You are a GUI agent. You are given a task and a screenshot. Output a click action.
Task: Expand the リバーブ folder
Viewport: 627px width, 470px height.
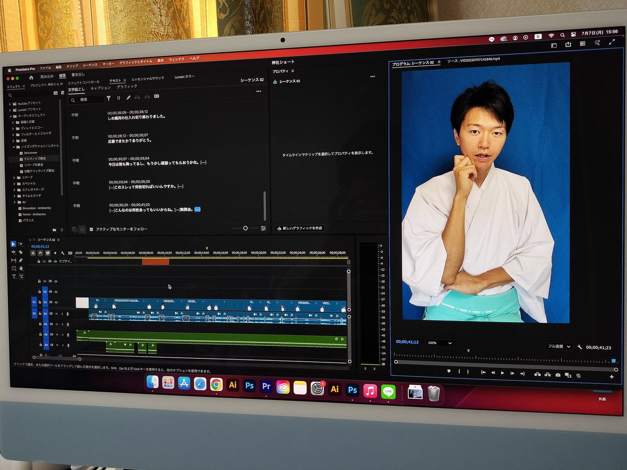14,178
